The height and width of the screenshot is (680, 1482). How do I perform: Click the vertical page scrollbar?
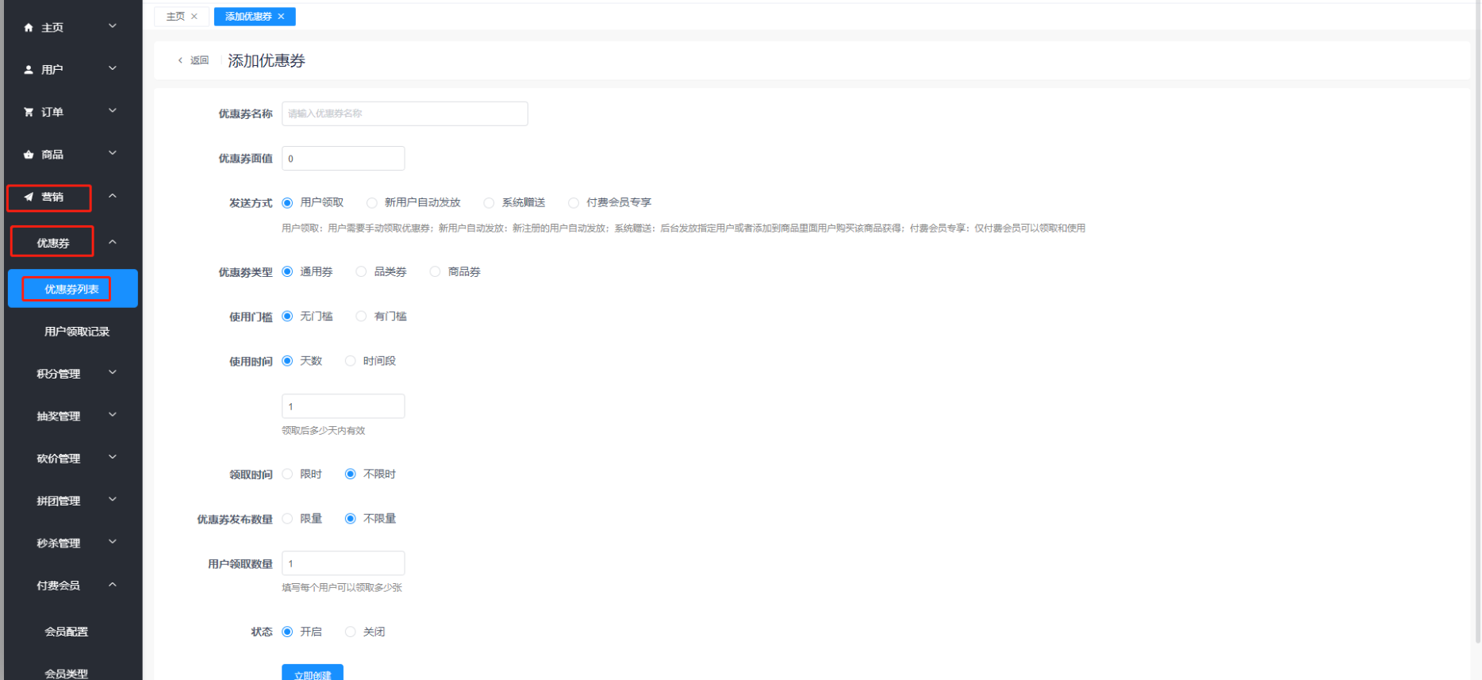coord(1476,317)
